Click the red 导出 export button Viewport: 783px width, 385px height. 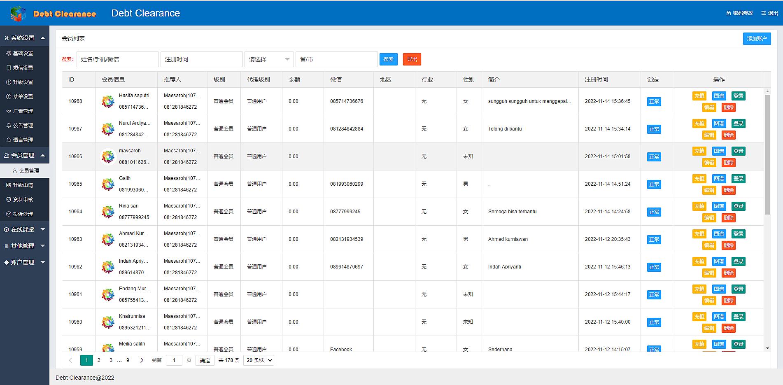(412, 59)
